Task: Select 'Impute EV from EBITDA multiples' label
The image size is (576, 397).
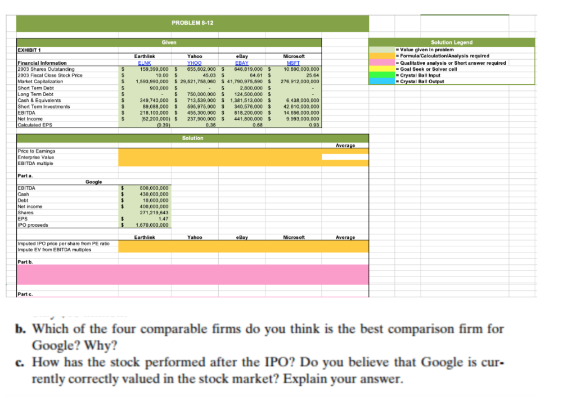Action: (55, 250)
